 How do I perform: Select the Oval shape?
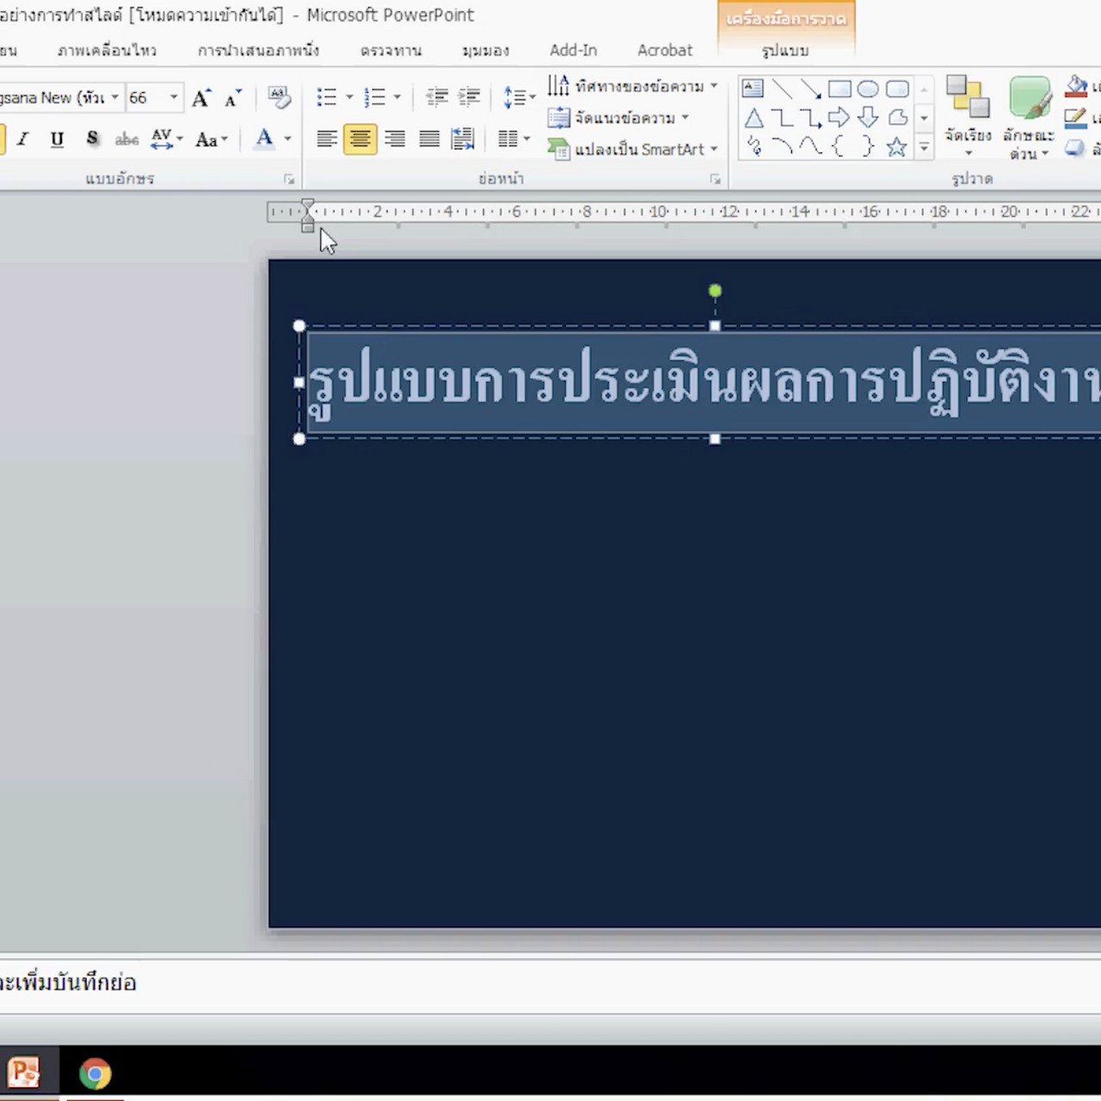click(868, 89)
